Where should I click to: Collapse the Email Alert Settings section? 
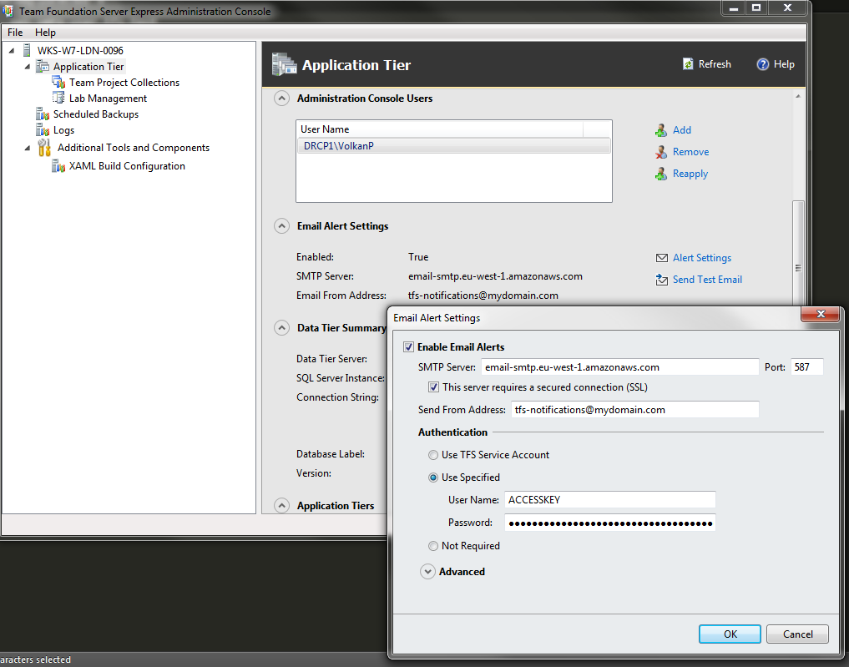[x=282, y=226]
